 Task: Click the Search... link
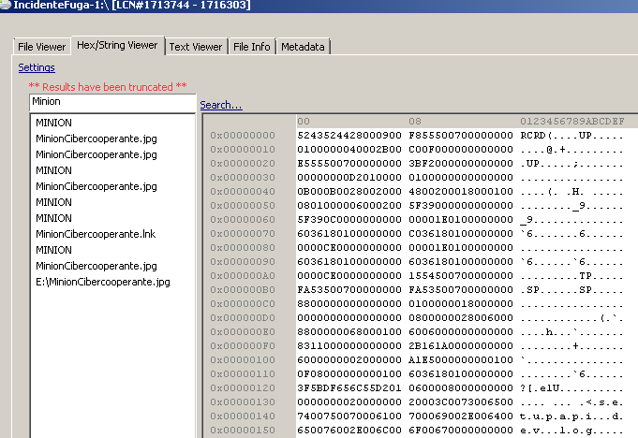pyautogui.click(x=221, y=105)
